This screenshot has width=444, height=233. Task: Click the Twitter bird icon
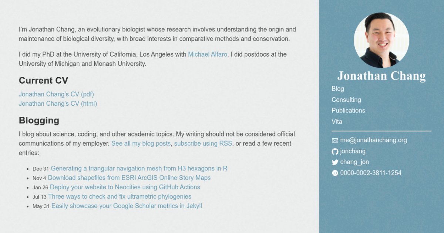coord(335,162)
